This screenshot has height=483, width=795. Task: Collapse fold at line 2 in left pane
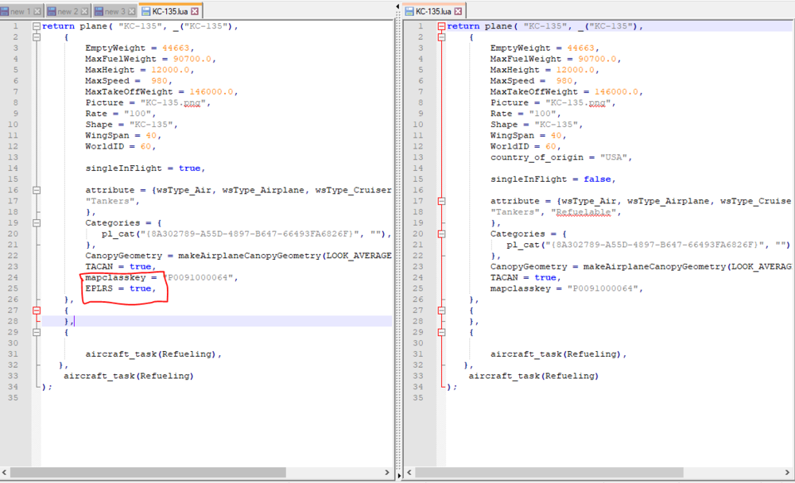point(37,37)
